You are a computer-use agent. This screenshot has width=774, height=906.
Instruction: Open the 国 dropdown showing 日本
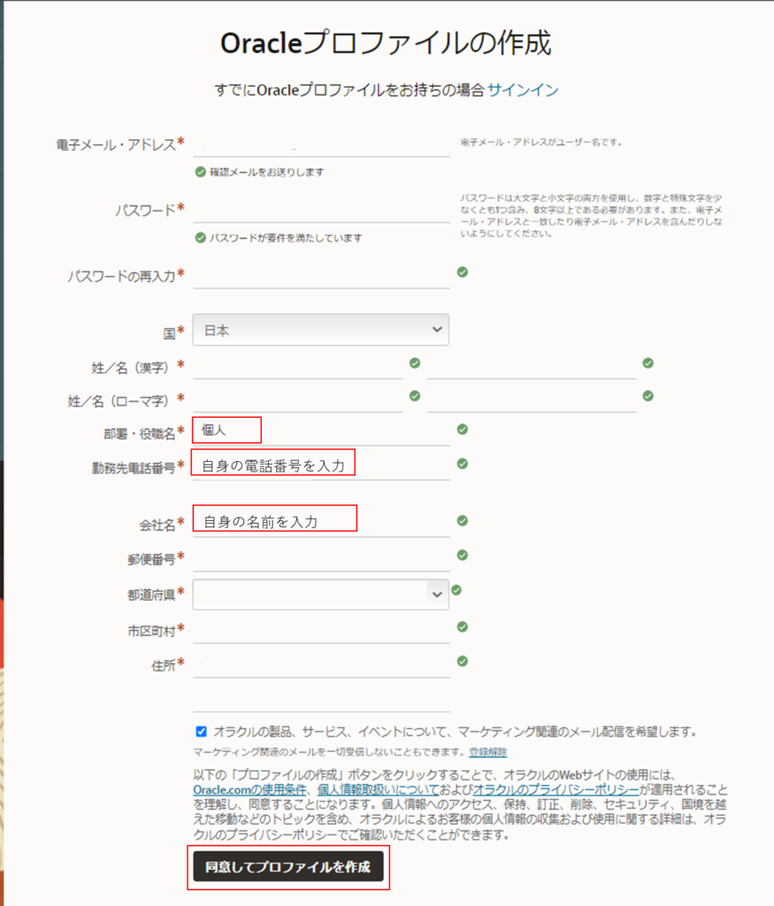pos(320,329)
